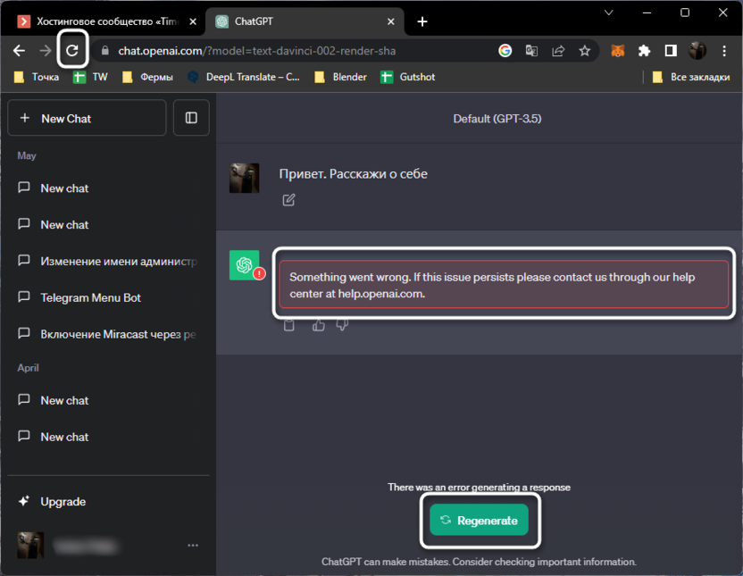Toggle the browser side panel icon
This screenshot has height=576, width=743.
tap(671, 50)
